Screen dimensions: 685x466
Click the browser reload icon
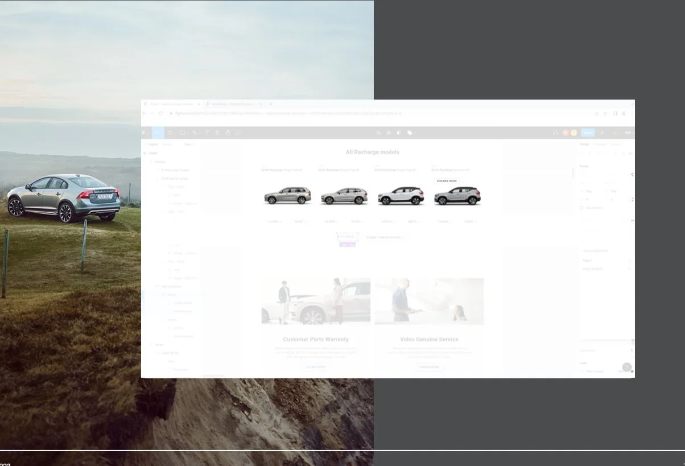pyautogui.click(x=161, y=113)
